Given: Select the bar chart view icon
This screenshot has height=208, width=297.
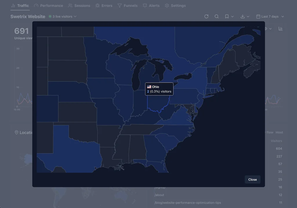Looking at the screenshot, I should click(280, 29).
